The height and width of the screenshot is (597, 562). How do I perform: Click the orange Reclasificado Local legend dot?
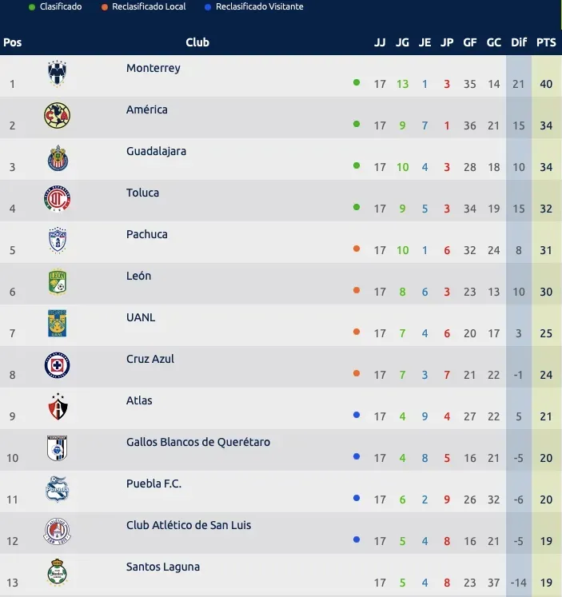tap(105, 7)
